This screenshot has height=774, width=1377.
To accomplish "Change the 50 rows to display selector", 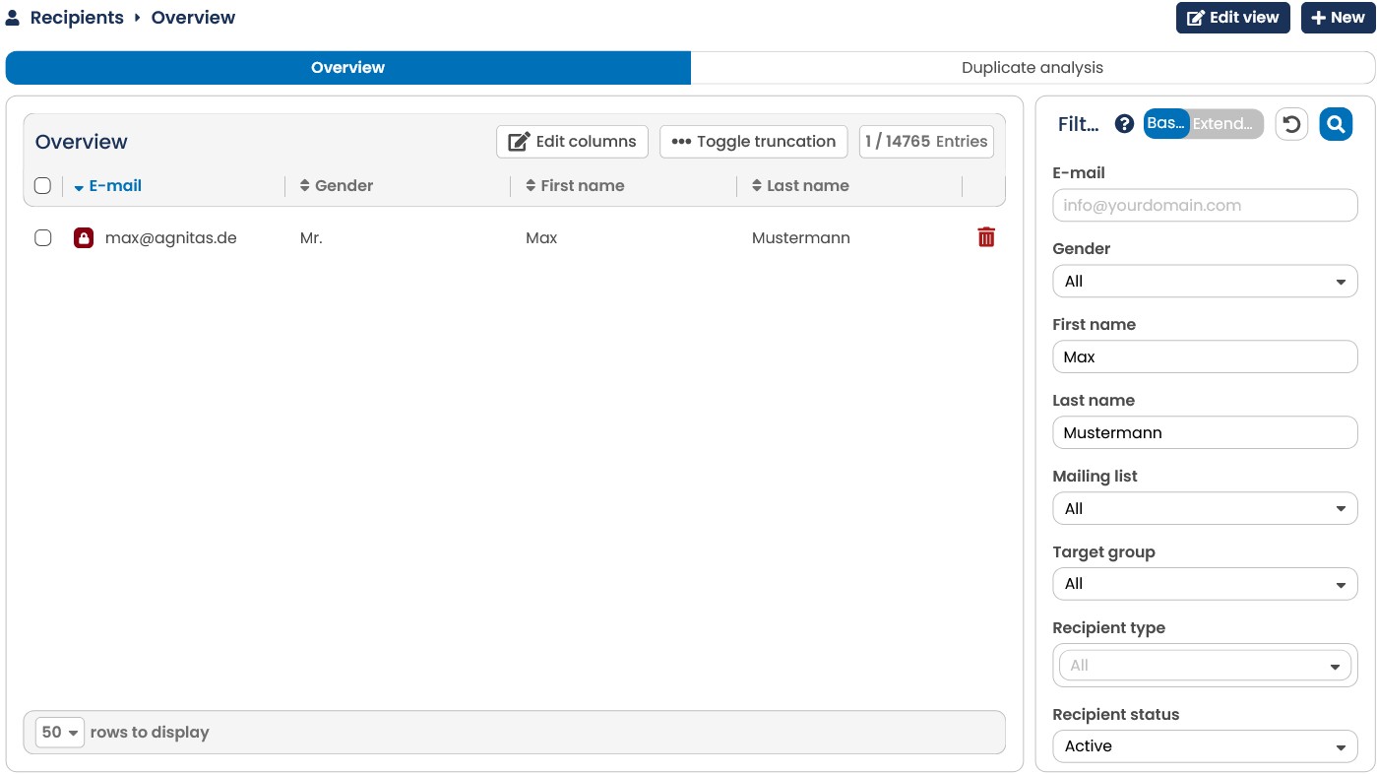I will click(x=60, y=732).
